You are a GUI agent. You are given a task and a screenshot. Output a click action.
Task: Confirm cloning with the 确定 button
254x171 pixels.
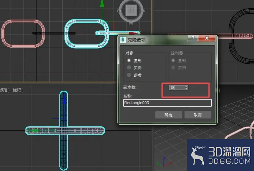click(x=169, y=115)
